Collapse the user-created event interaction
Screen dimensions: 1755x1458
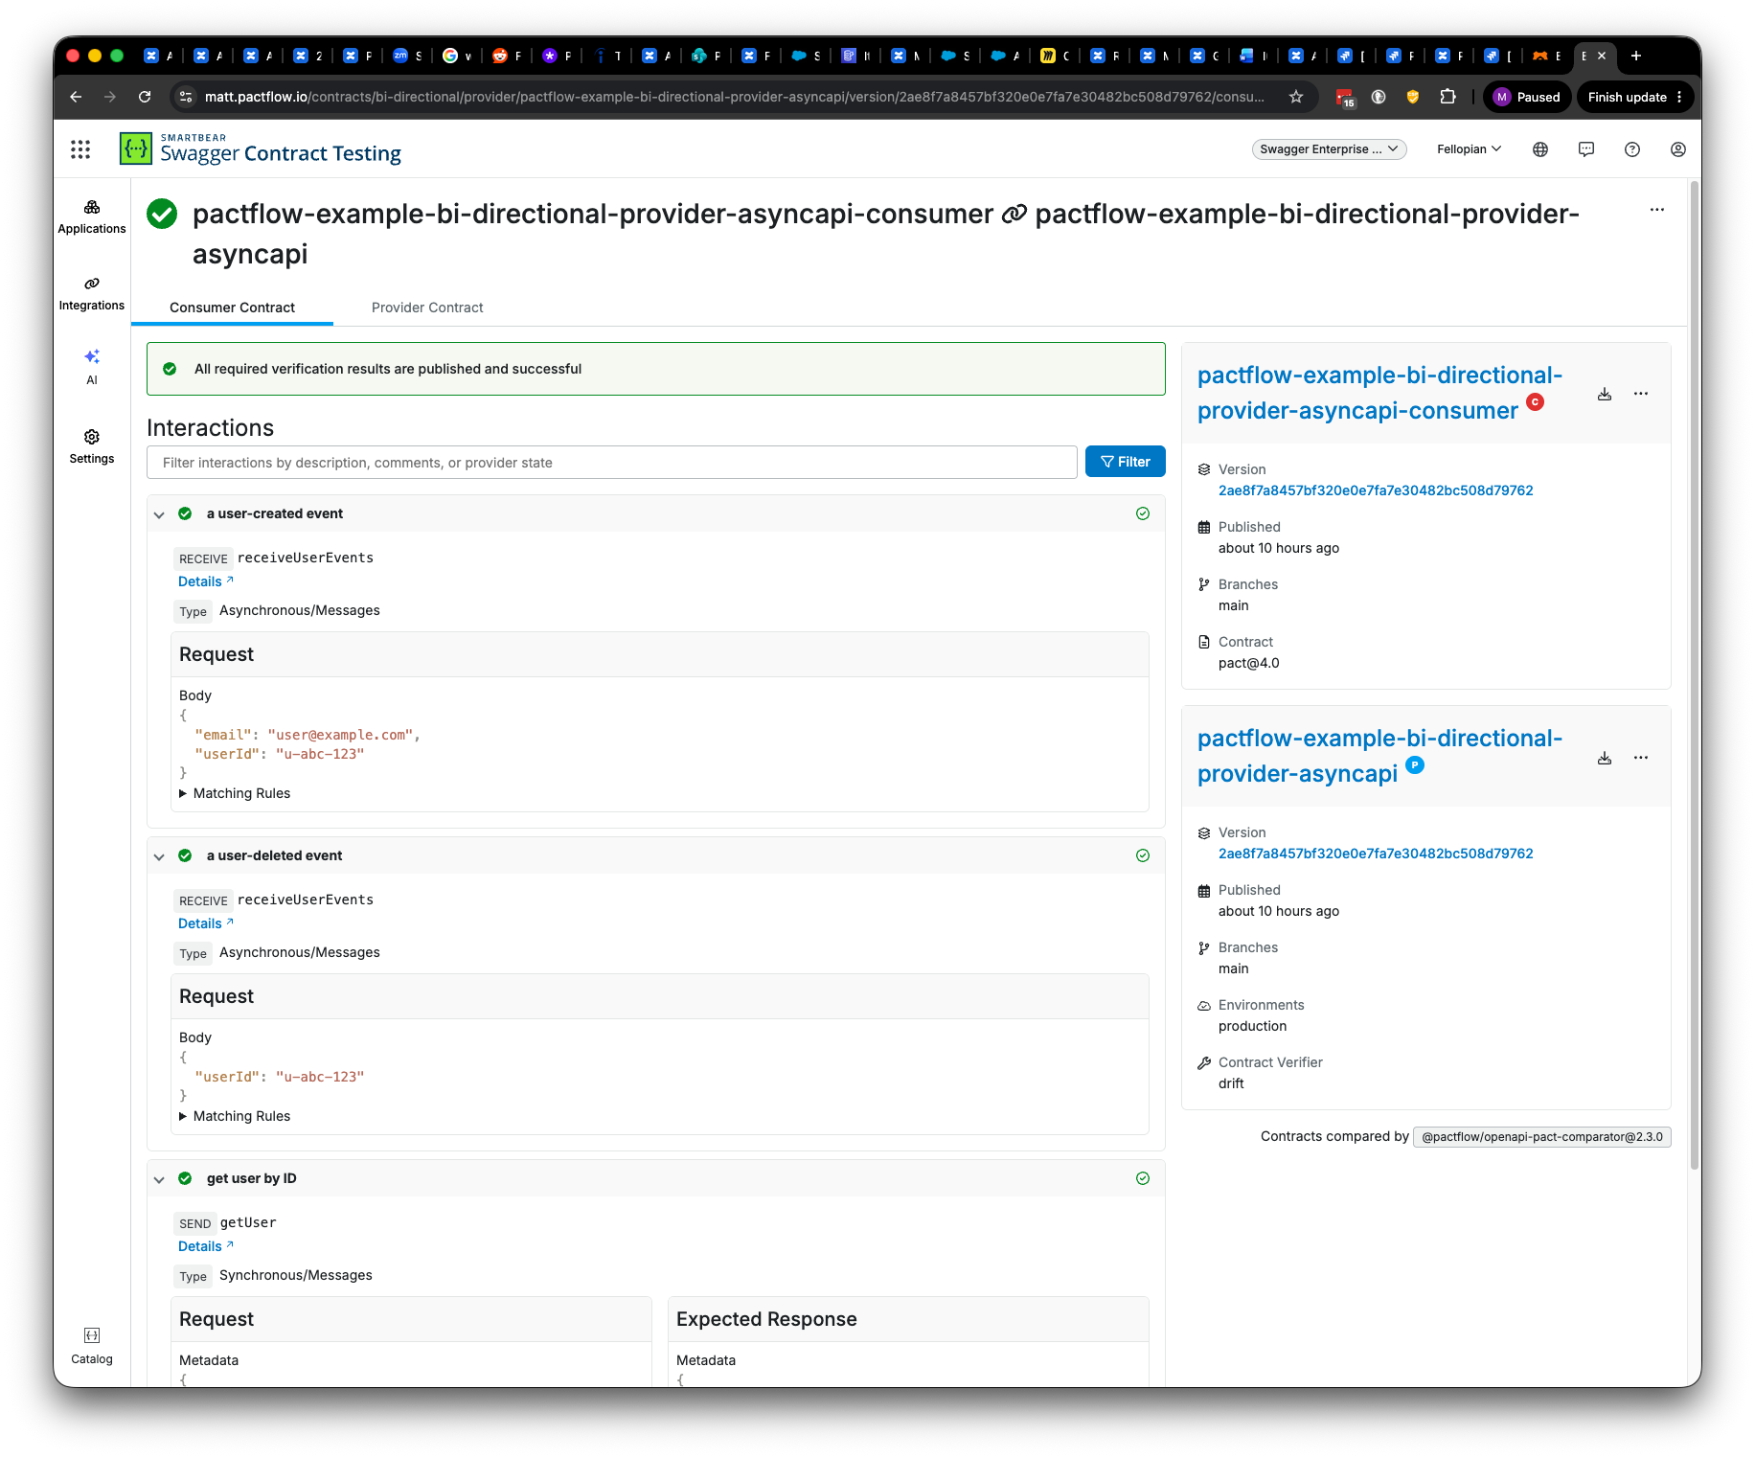tap(159, 514)
